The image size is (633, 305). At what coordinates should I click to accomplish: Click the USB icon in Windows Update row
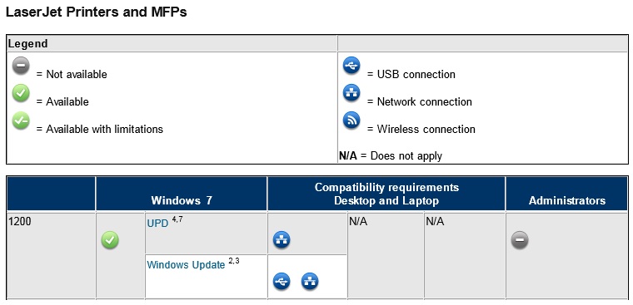(x=282, y=281)
